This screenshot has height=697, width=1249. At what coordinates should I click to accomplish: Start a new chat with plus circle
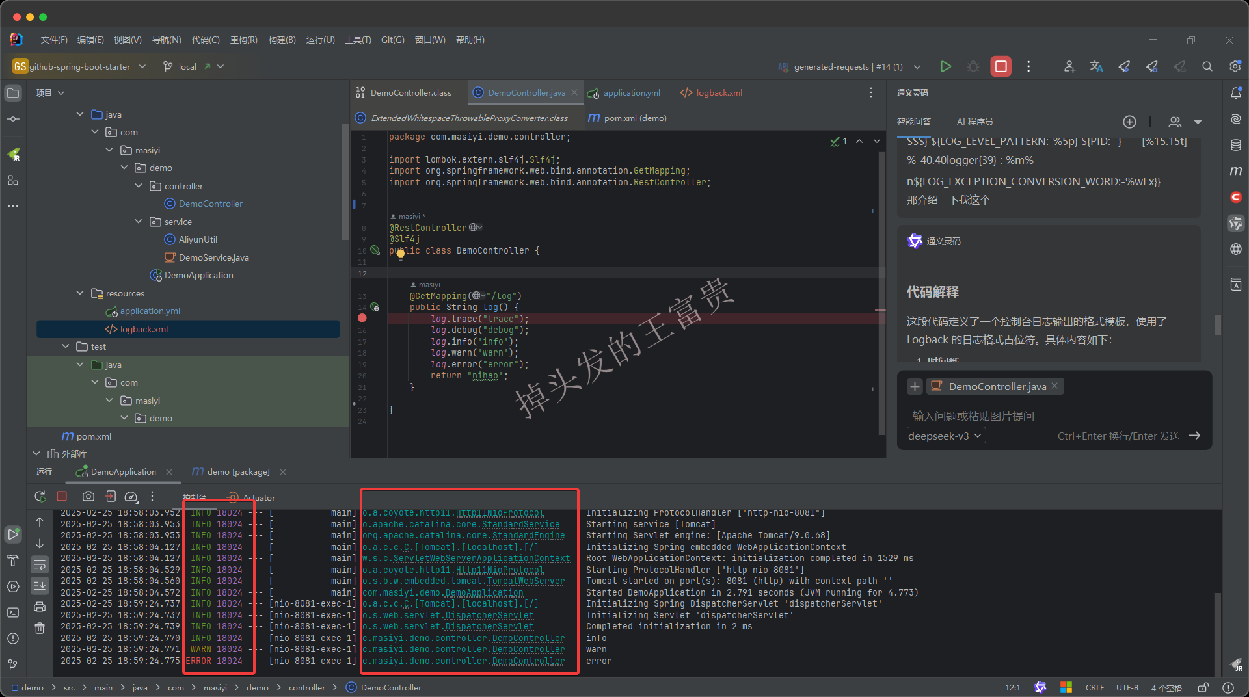click(x=1130, y=122)
